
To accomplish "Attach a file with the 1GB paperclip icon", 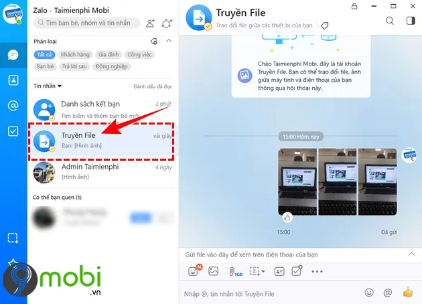I will pos(235,272).
